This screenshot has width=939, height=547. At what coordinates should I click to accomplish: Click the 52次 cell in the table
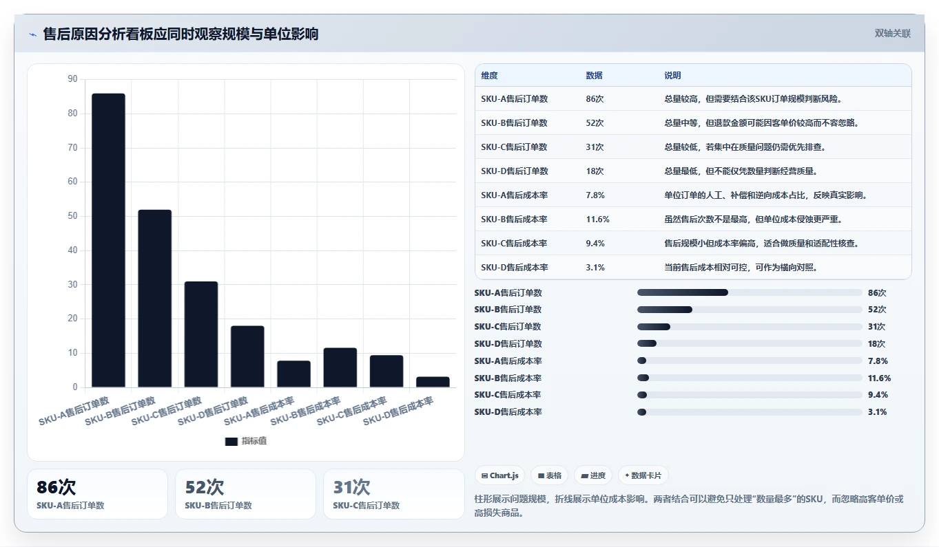(595, 123)
